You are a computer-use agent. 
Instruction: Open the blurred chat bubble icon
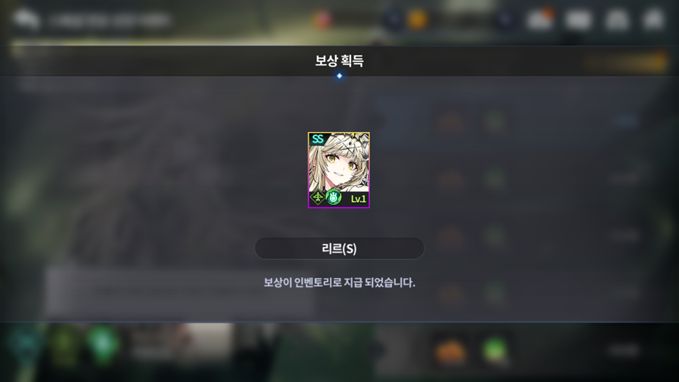pyautogui.click(x=26, y=19)
